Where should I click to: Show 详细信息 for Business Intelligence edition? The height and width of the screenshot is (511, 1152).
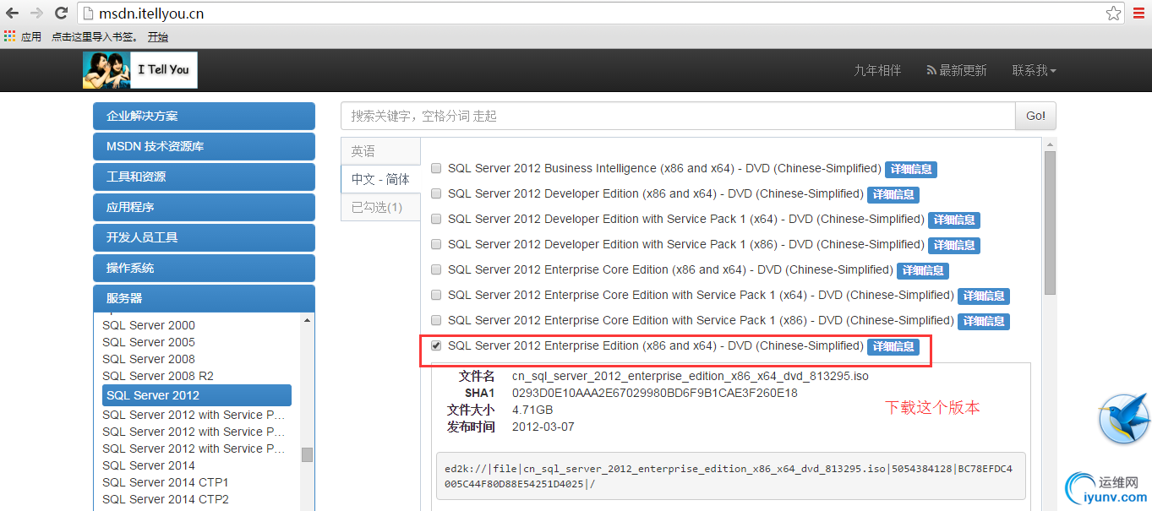(911, 169)
